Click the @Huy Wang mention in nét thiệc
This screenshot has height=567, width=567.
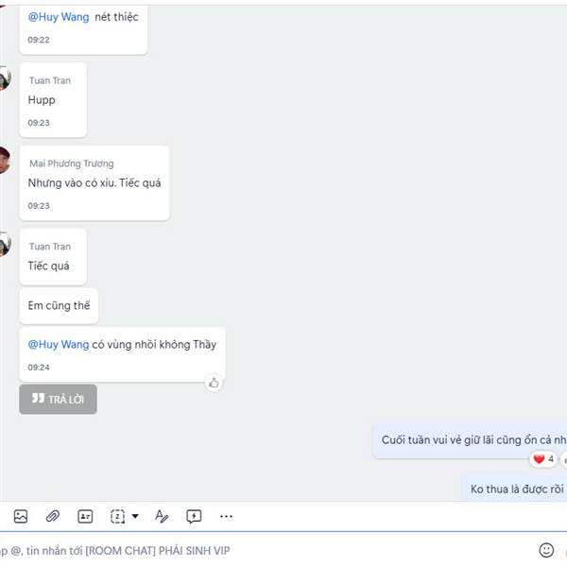59,17
